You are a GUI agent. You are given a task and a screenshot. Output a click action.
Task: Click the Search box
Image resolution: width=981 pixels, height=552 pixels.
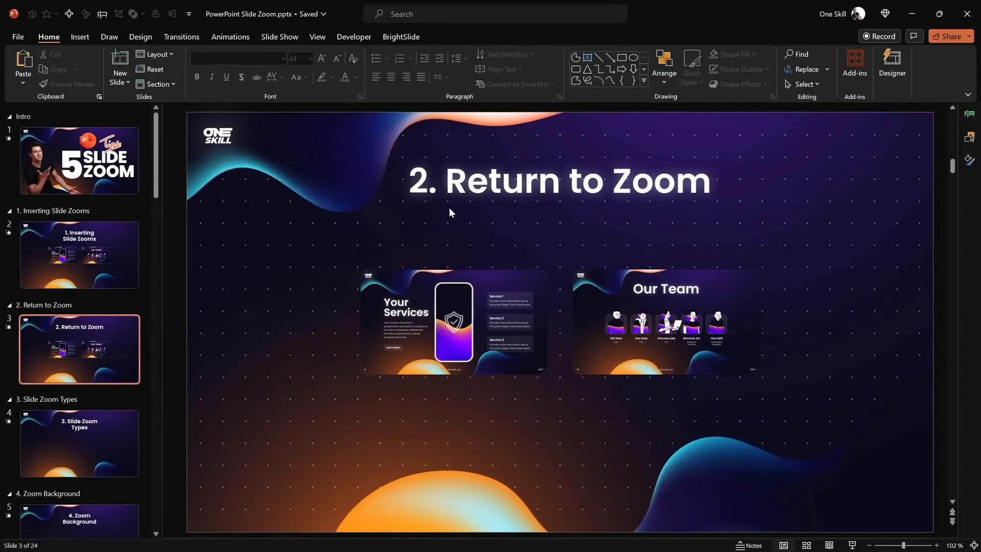click(x=495, y=14)
